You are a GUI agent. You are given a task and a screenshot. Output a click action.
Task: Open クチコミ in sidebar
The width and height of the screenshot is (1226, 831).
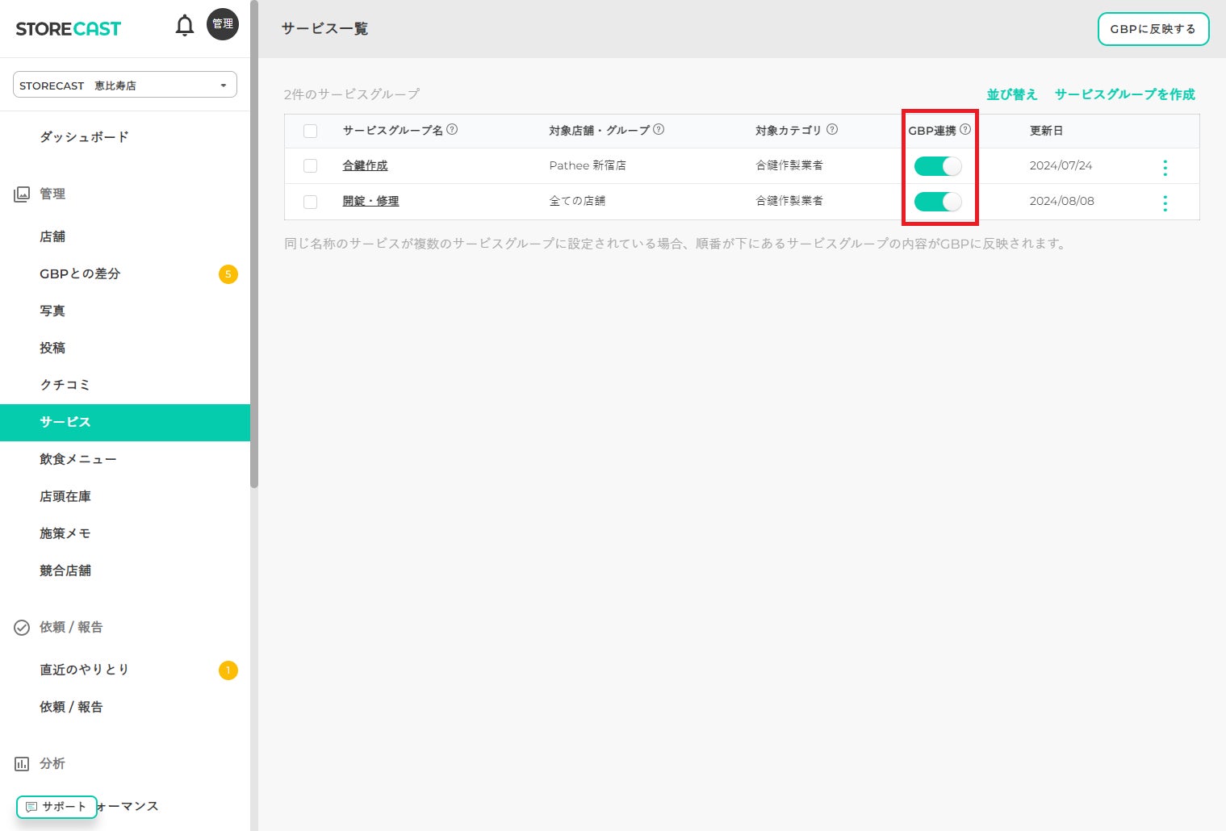pos(65,385)
